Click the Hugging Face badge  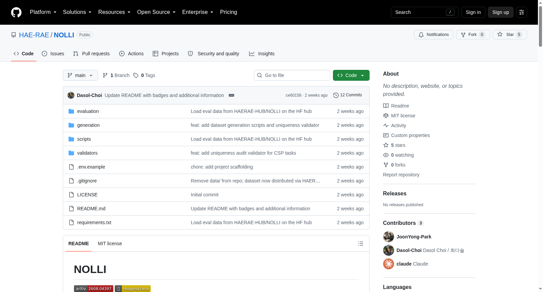click(133, 289)
